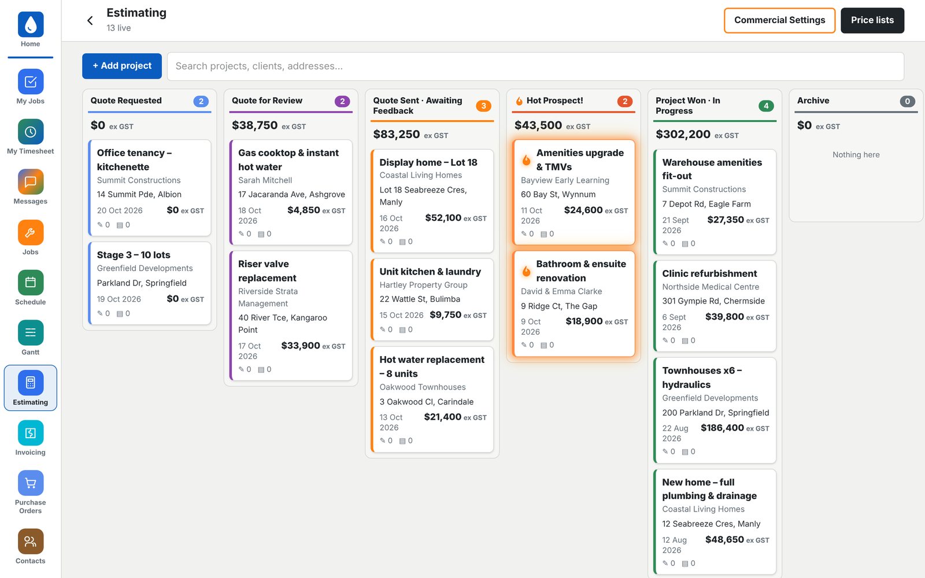Select the Estimating calculator icon

pos(31,383)
